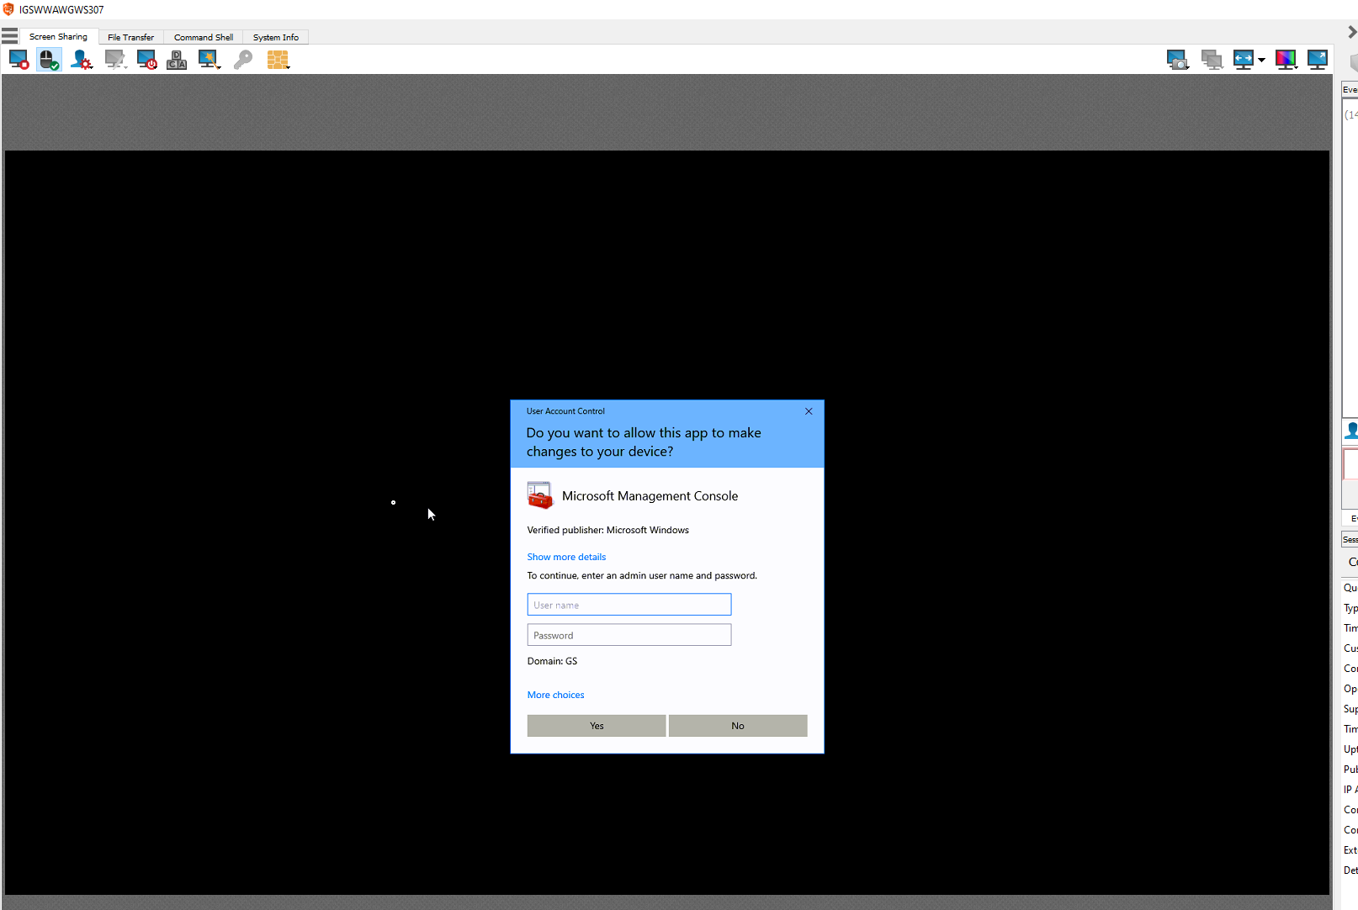Click the blue user icon in right panel
1358x910 pixels.
[x=1351, y=431]
